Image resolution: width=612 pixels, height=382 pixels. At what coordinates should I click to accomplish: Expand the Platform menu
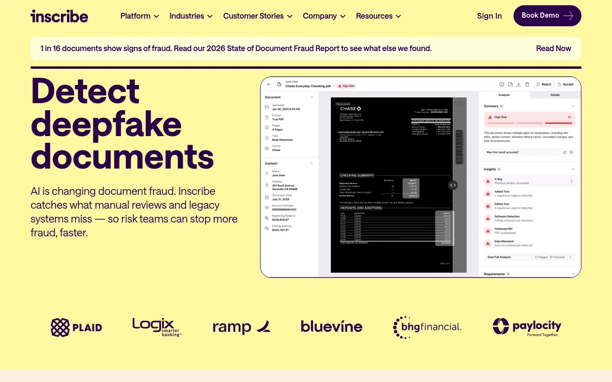(140, 16)
